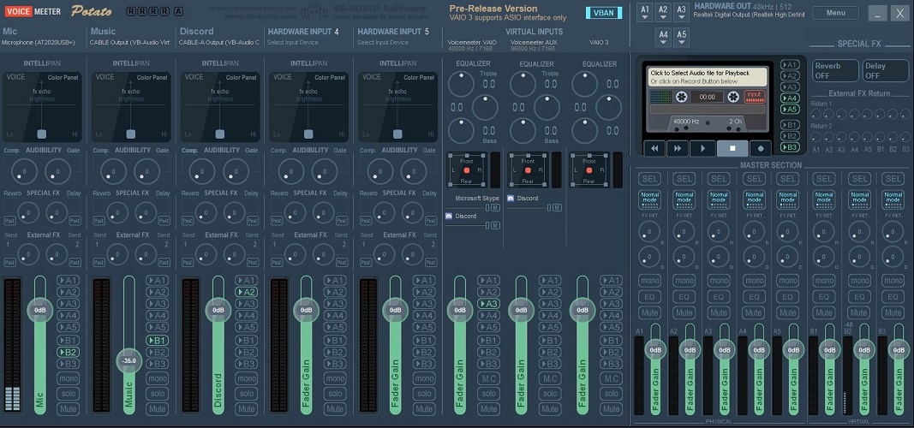Adjust the Music Reverb knob
Screen dimensions: 914x428
(117, 213)
